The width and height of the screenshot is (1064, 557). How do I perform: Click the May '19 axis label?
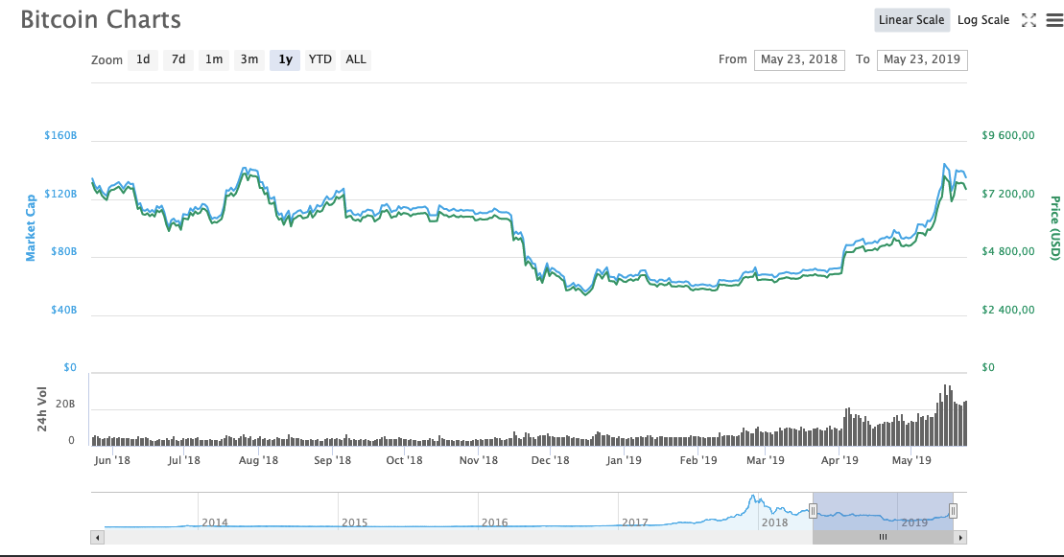(911, 461)
